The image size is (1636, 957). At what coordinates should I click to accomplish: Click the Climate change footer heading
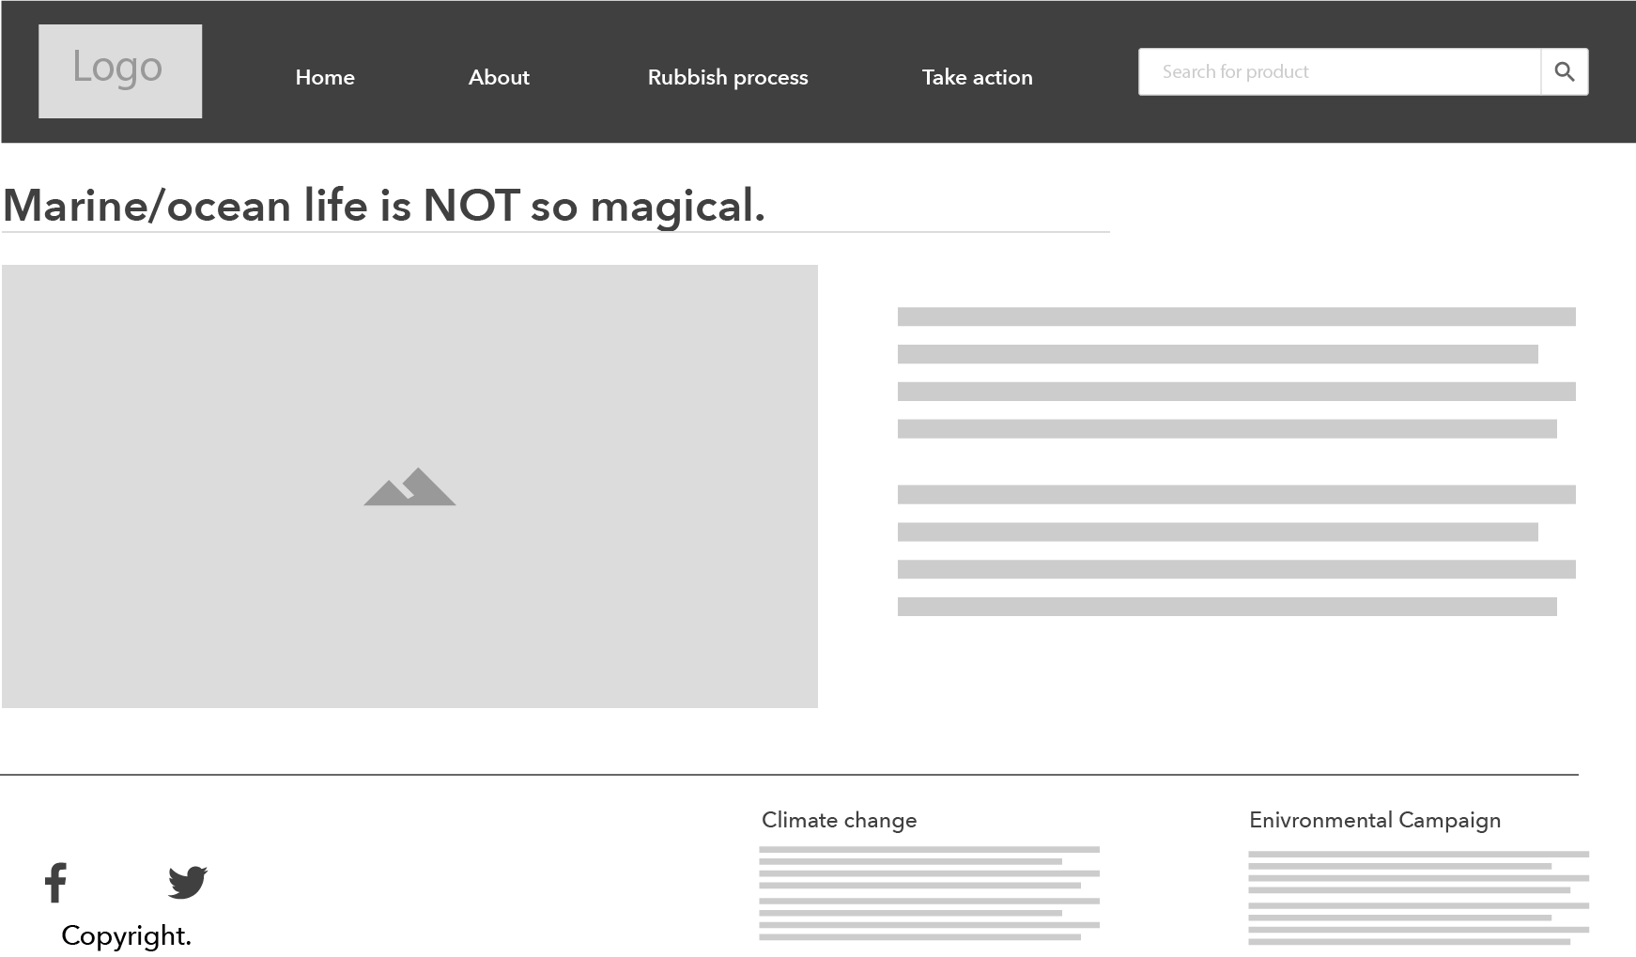click(x=839, y=820)
